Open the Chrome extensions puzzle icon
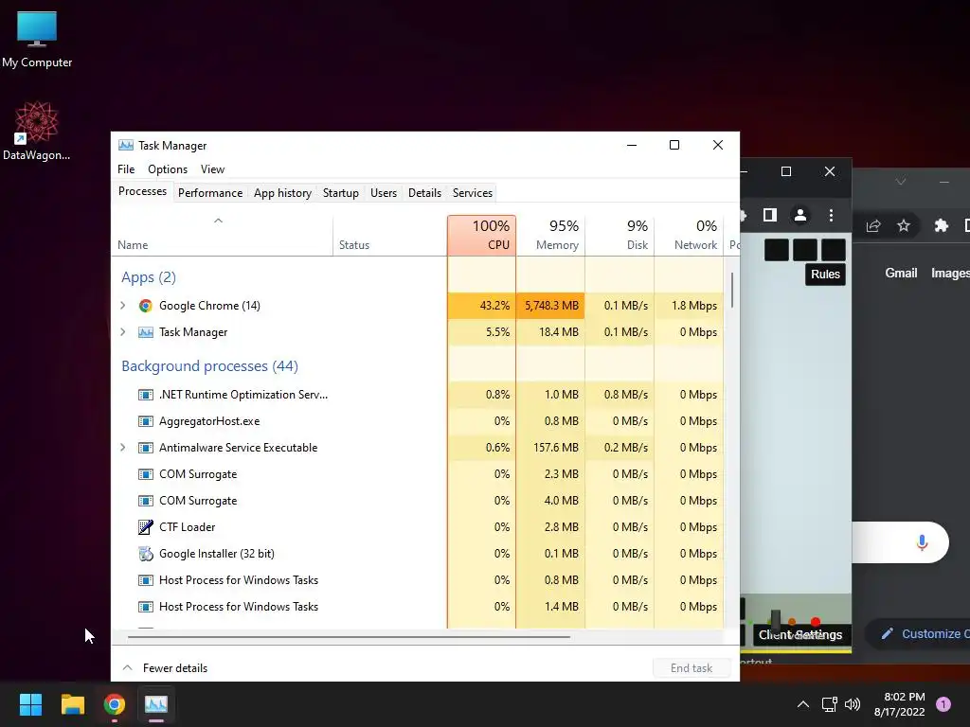This screenshot has height=727, width=970. click(x=941, y=225)
